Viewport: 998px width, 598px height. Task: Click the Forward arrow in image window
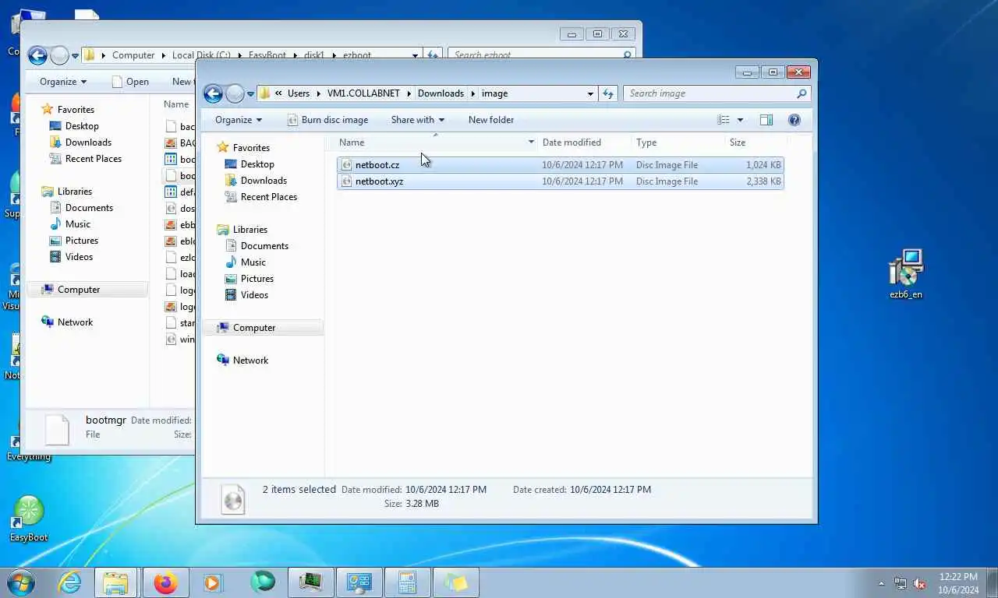(x=235, y=94)
